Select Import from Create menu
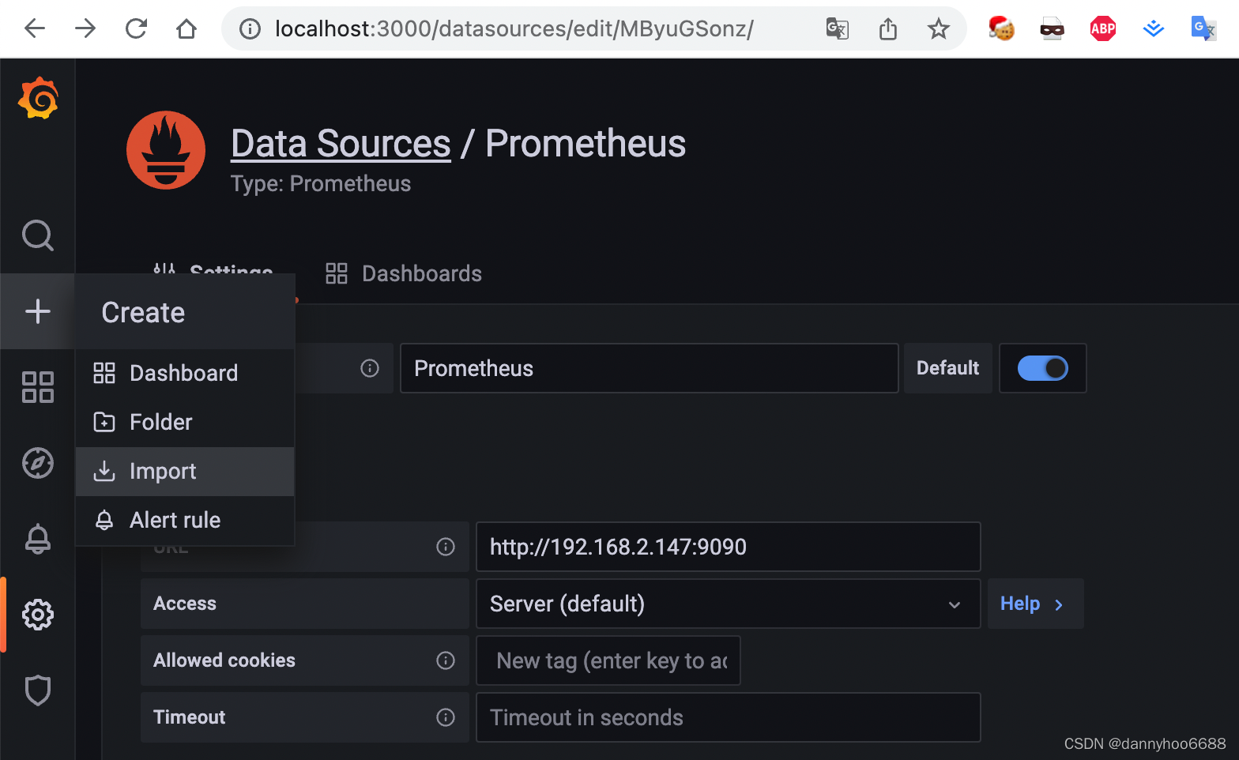This screenshot has height=760, width=1239. coord(163,472)
